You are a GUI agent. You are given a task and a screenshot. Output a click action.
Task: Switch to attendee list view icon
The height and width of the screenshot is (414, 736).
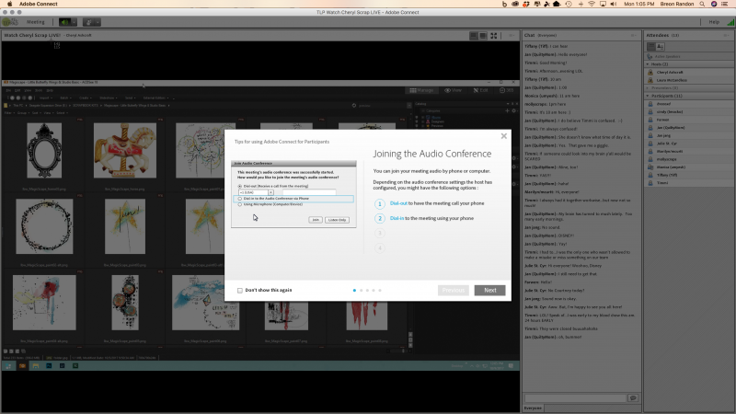[651, 47]
